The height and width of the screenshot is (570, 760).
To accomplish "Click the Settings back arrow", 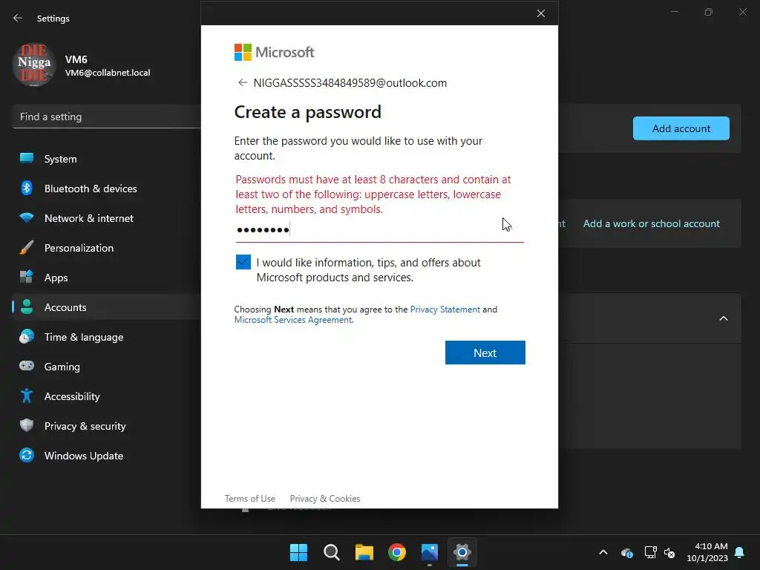I will click(x=18, y=18).
